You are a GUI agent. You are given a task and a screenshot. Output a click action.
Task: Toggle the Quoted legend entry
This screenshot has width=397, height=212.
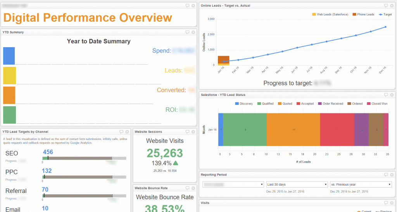(x=285, y=104)
